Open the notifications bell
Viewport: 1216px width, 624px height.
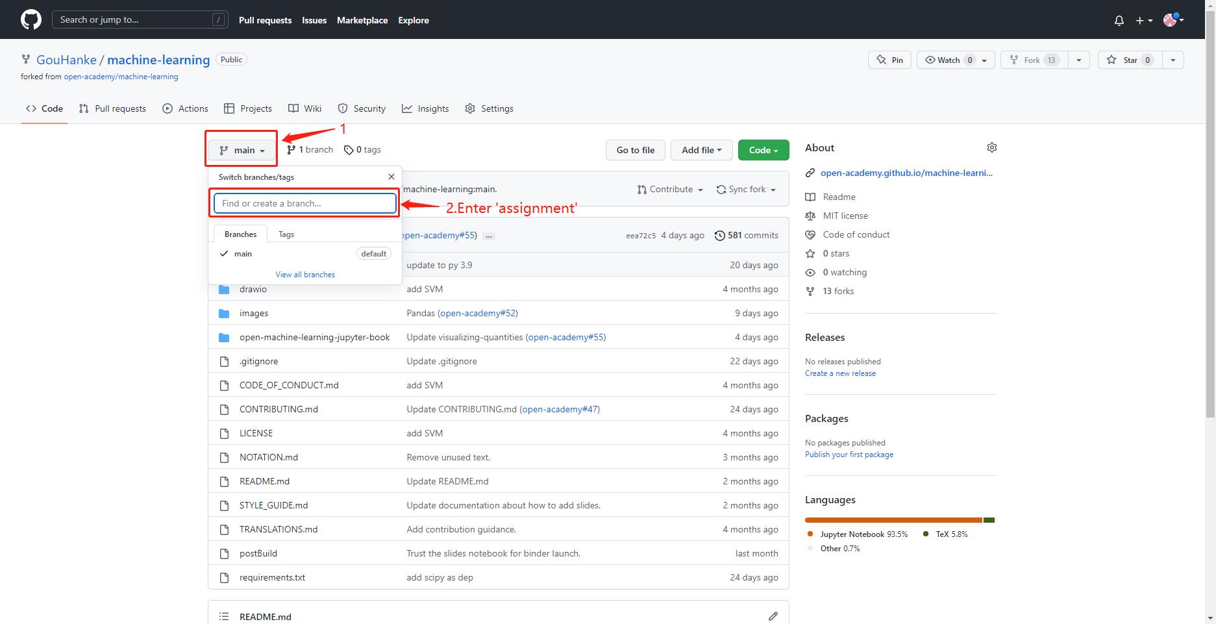1119,20
